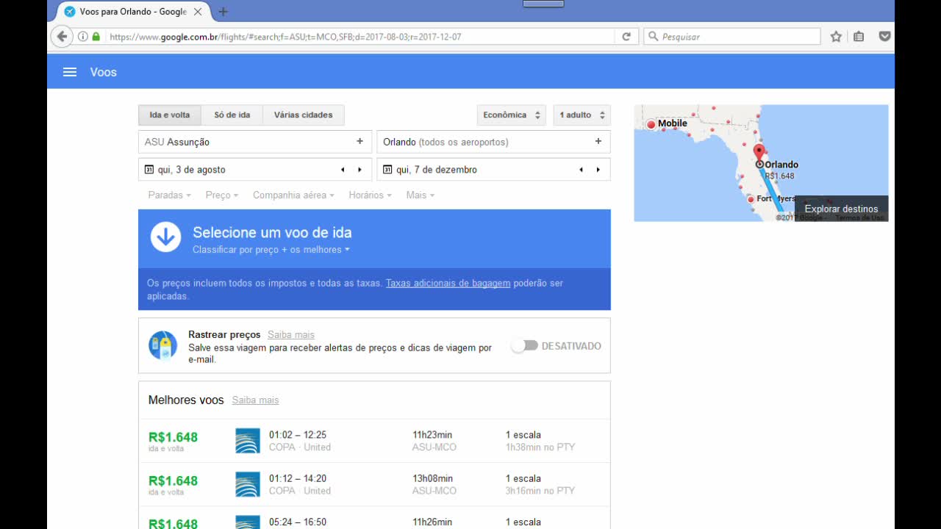Bookmark this page with the star icon

coord(836,36)
